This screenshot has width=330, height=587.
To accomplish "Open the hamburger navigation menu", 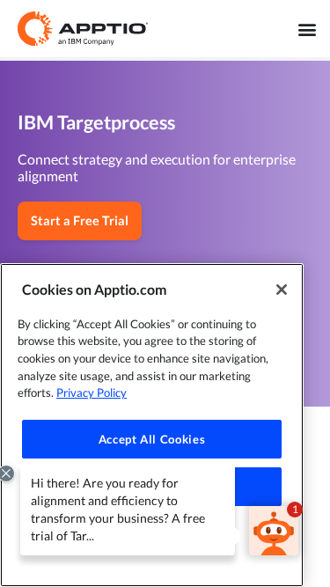I will coord(307,30).
